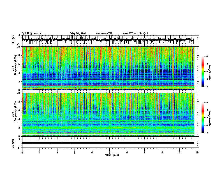Viewport: 222px width, 171px height.
Task: Click the "-3" label on ch.2 color scale
Action: tap(207, 103)
